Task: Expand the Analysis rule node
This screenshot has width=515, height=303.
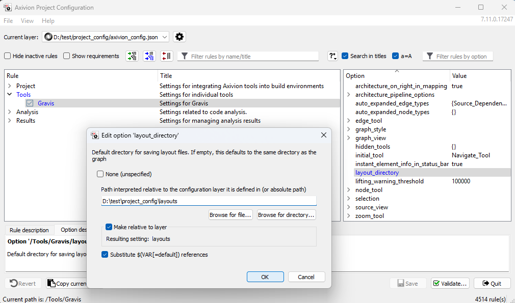Action: click(10, 112)
